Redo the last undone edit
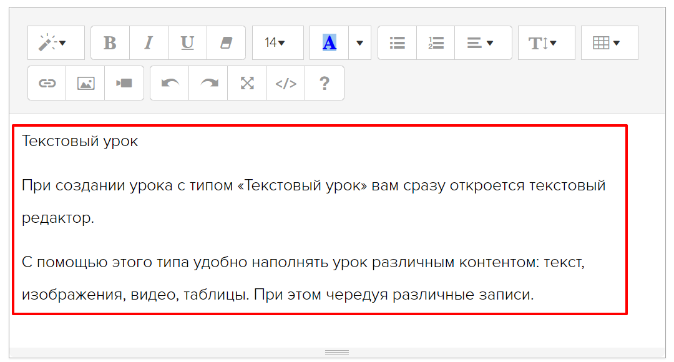Viewport: 674px width, 362px height. coord(208,83)
